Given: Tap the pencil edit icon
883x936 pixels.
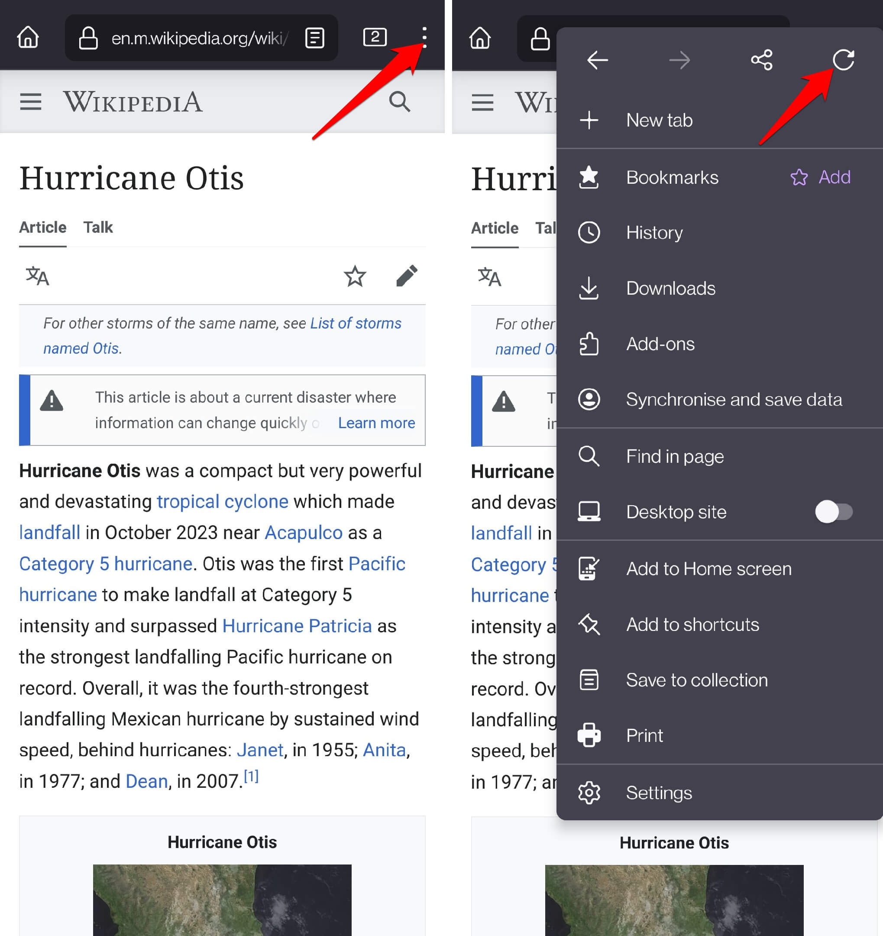Looking at the screenshot, I should tap(406, 276).
